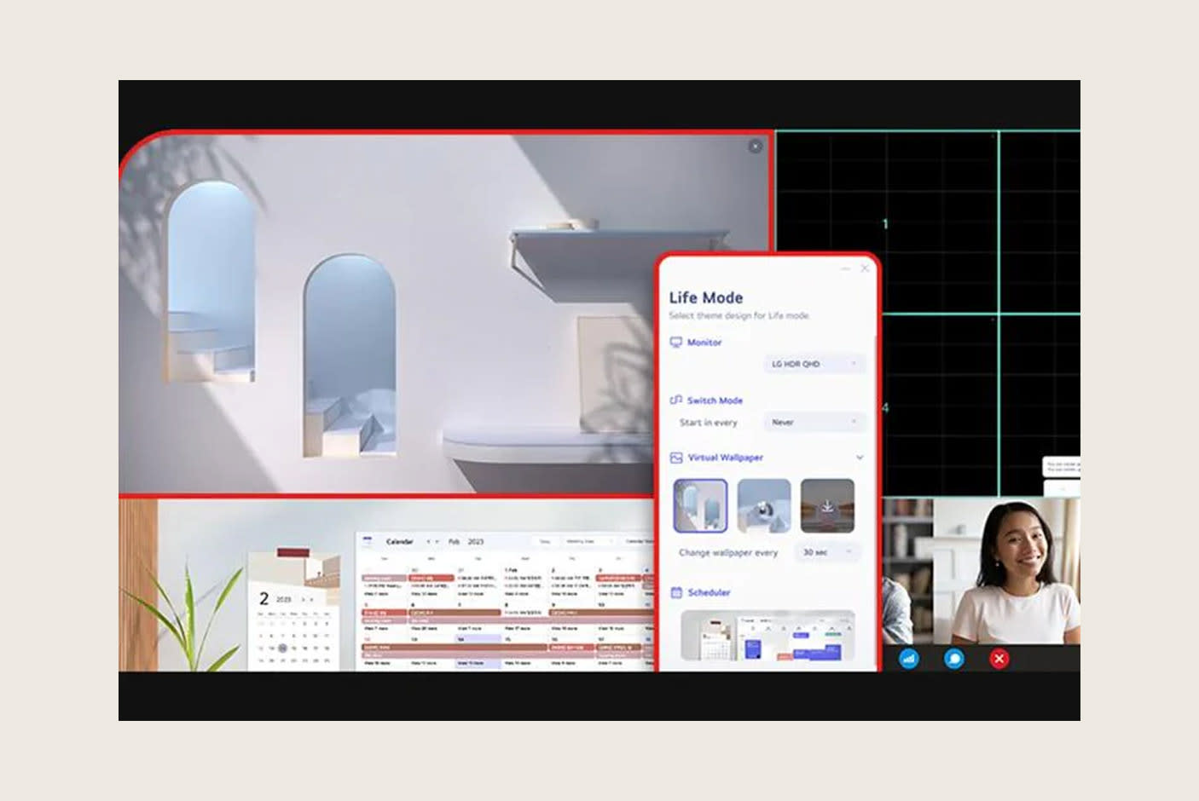Dismiss wallpaper preview with its close icon

(x=755, y=147)
